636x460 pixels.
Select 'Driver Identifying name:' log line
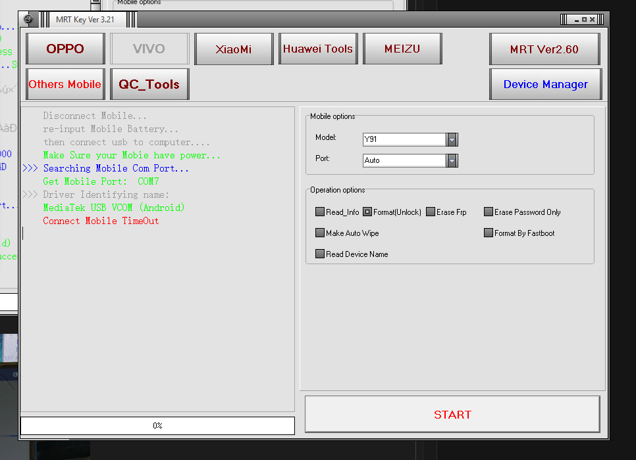tap(106, 195)
